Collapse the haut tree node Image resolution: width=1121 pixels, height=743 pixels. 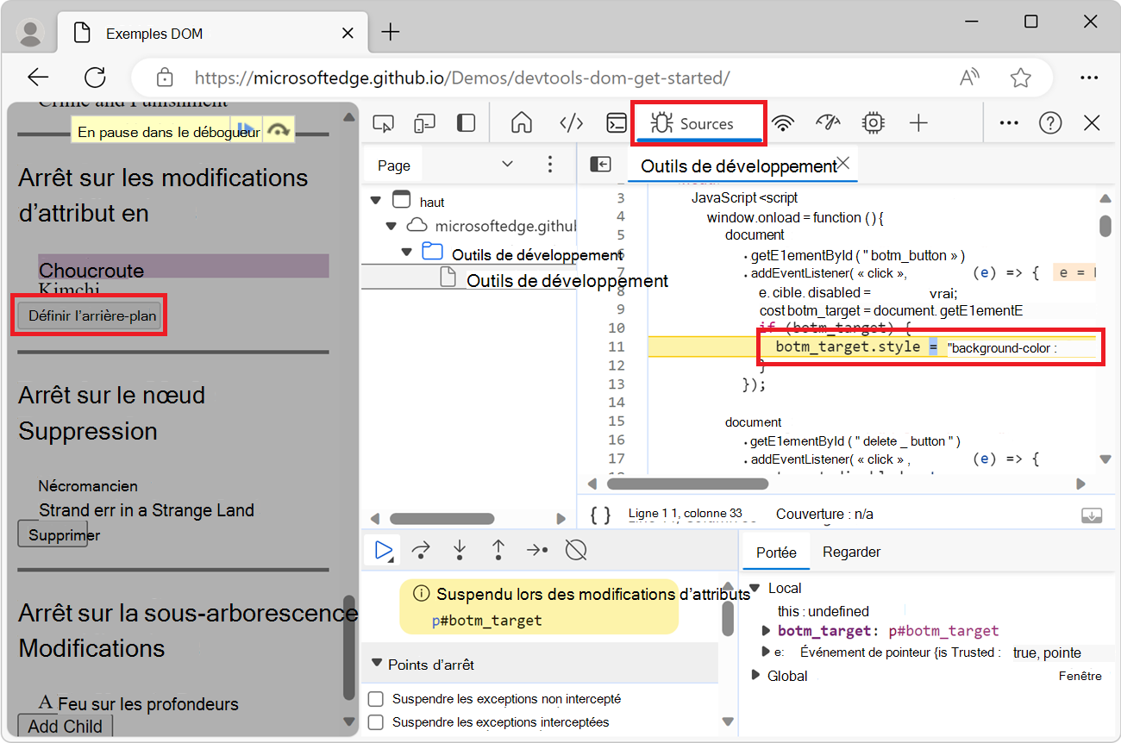point(375,201)
